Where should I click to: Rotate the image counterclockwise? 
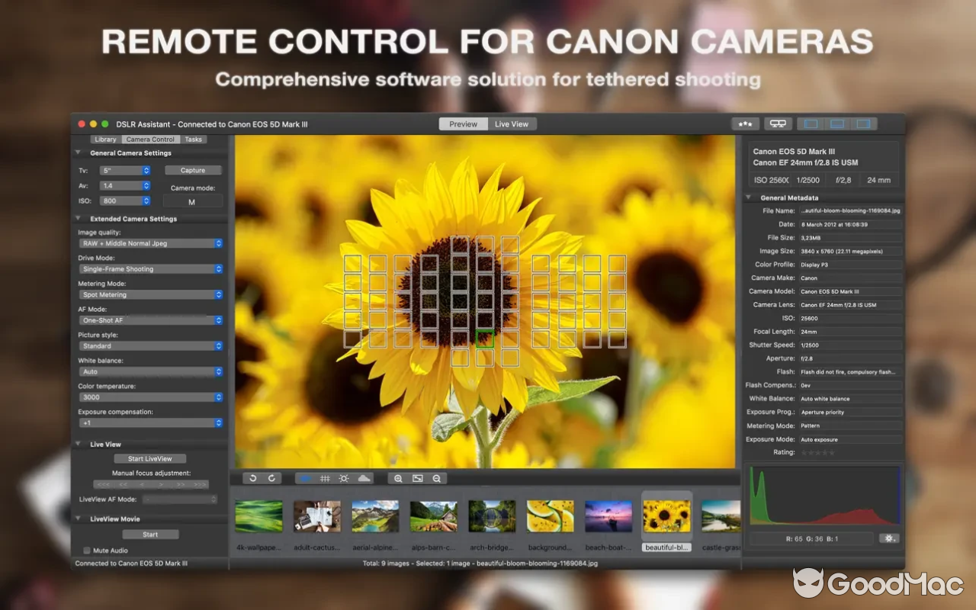point(252,478)
